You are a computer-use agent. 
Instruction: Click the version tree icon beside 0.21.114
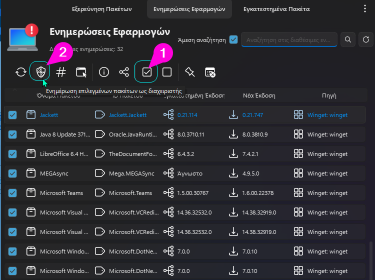pos(168,115)
